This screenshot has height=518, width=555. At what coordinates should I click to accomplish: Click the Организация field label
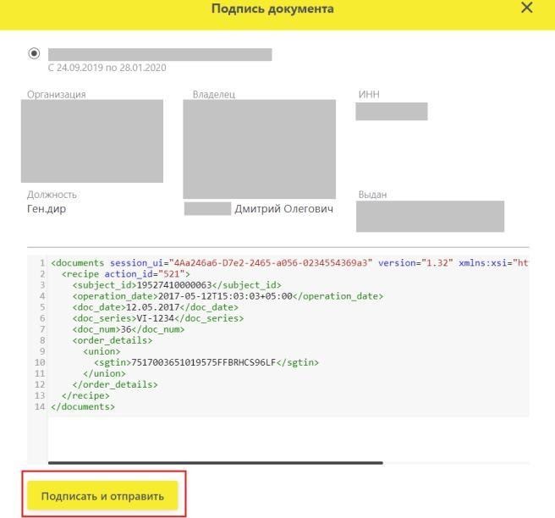(x=57, y=94)
